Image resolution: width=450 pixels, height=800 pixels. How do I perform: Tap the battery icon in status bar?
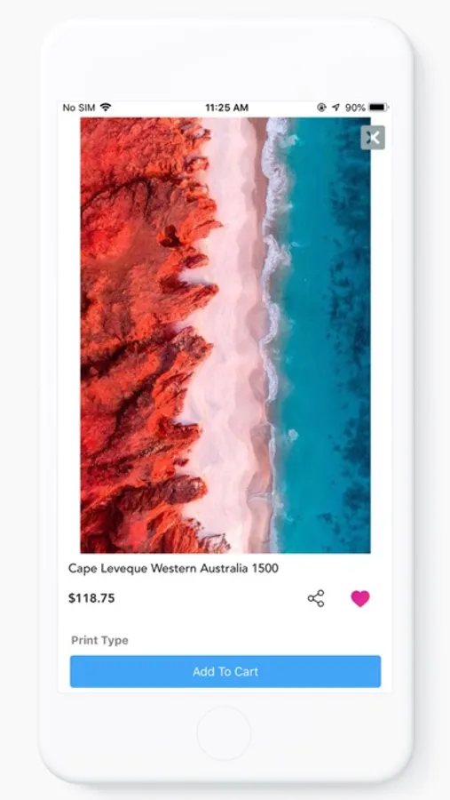(379, 108)
